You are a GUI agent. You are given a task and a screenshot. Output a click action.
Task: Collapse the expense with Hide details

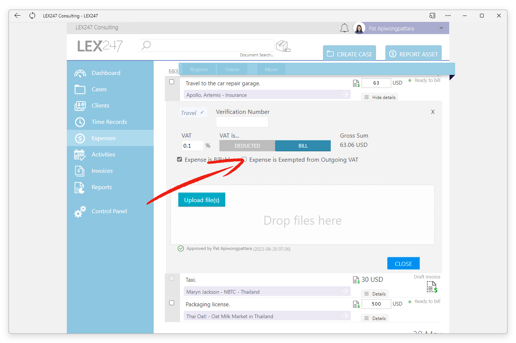tap(380, 98)
